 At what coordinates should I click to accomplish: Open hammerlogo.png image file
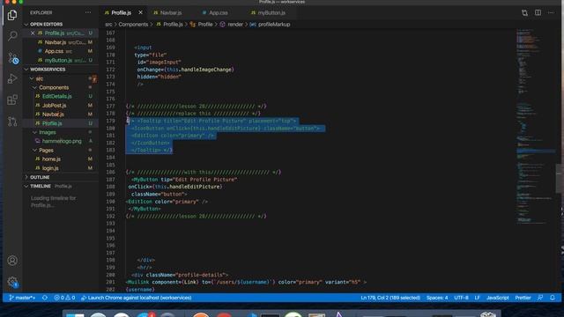click(62, 141)
